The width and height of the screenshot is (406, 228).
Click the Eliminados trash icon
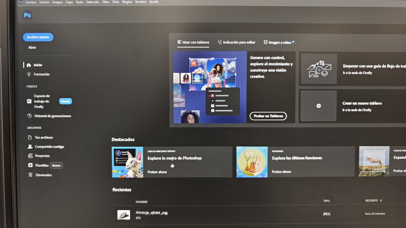coord(30,175)
